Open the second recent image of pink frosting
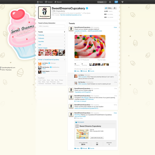This screenshot has height=155, width=155. pyautogui.click(x=48, y=52)
